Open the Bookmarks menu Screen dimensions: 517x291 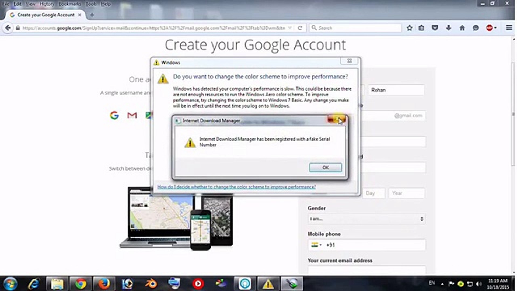(x=69, y=4)
